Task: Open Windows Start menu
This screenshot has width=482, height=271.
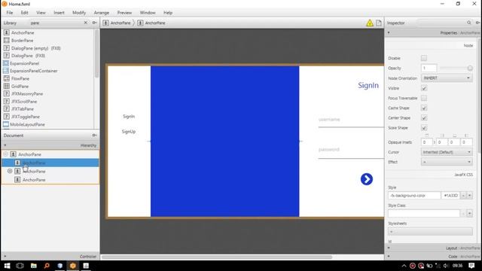Action: [x=7, y=266]
